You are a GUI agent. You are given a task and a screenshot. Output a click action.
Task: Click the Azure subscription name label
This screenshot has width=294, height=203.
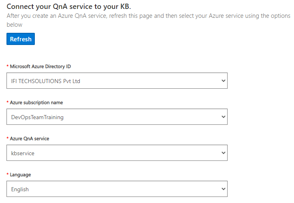36,103
